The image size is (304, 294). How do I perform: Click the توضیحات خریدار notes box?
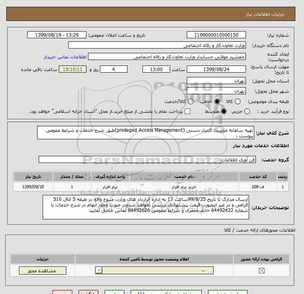[x=146, y=207]
